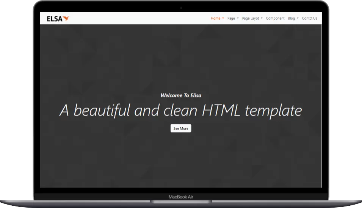
Task: Click the See More button
Action: click(181, 128)
